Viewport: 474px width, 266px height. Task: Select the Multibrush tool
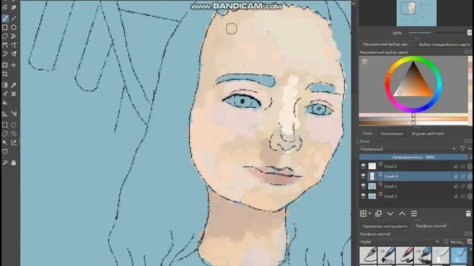[x=13, y=54]
